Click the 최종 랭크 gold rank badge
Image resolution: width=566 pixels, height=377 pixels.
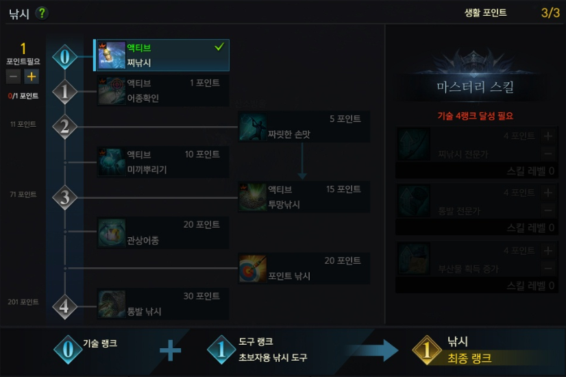click(427, 350)
